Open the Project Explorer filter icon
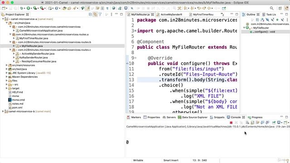Image resolution: width=290 pixels, height=163 pixels. 100,14
